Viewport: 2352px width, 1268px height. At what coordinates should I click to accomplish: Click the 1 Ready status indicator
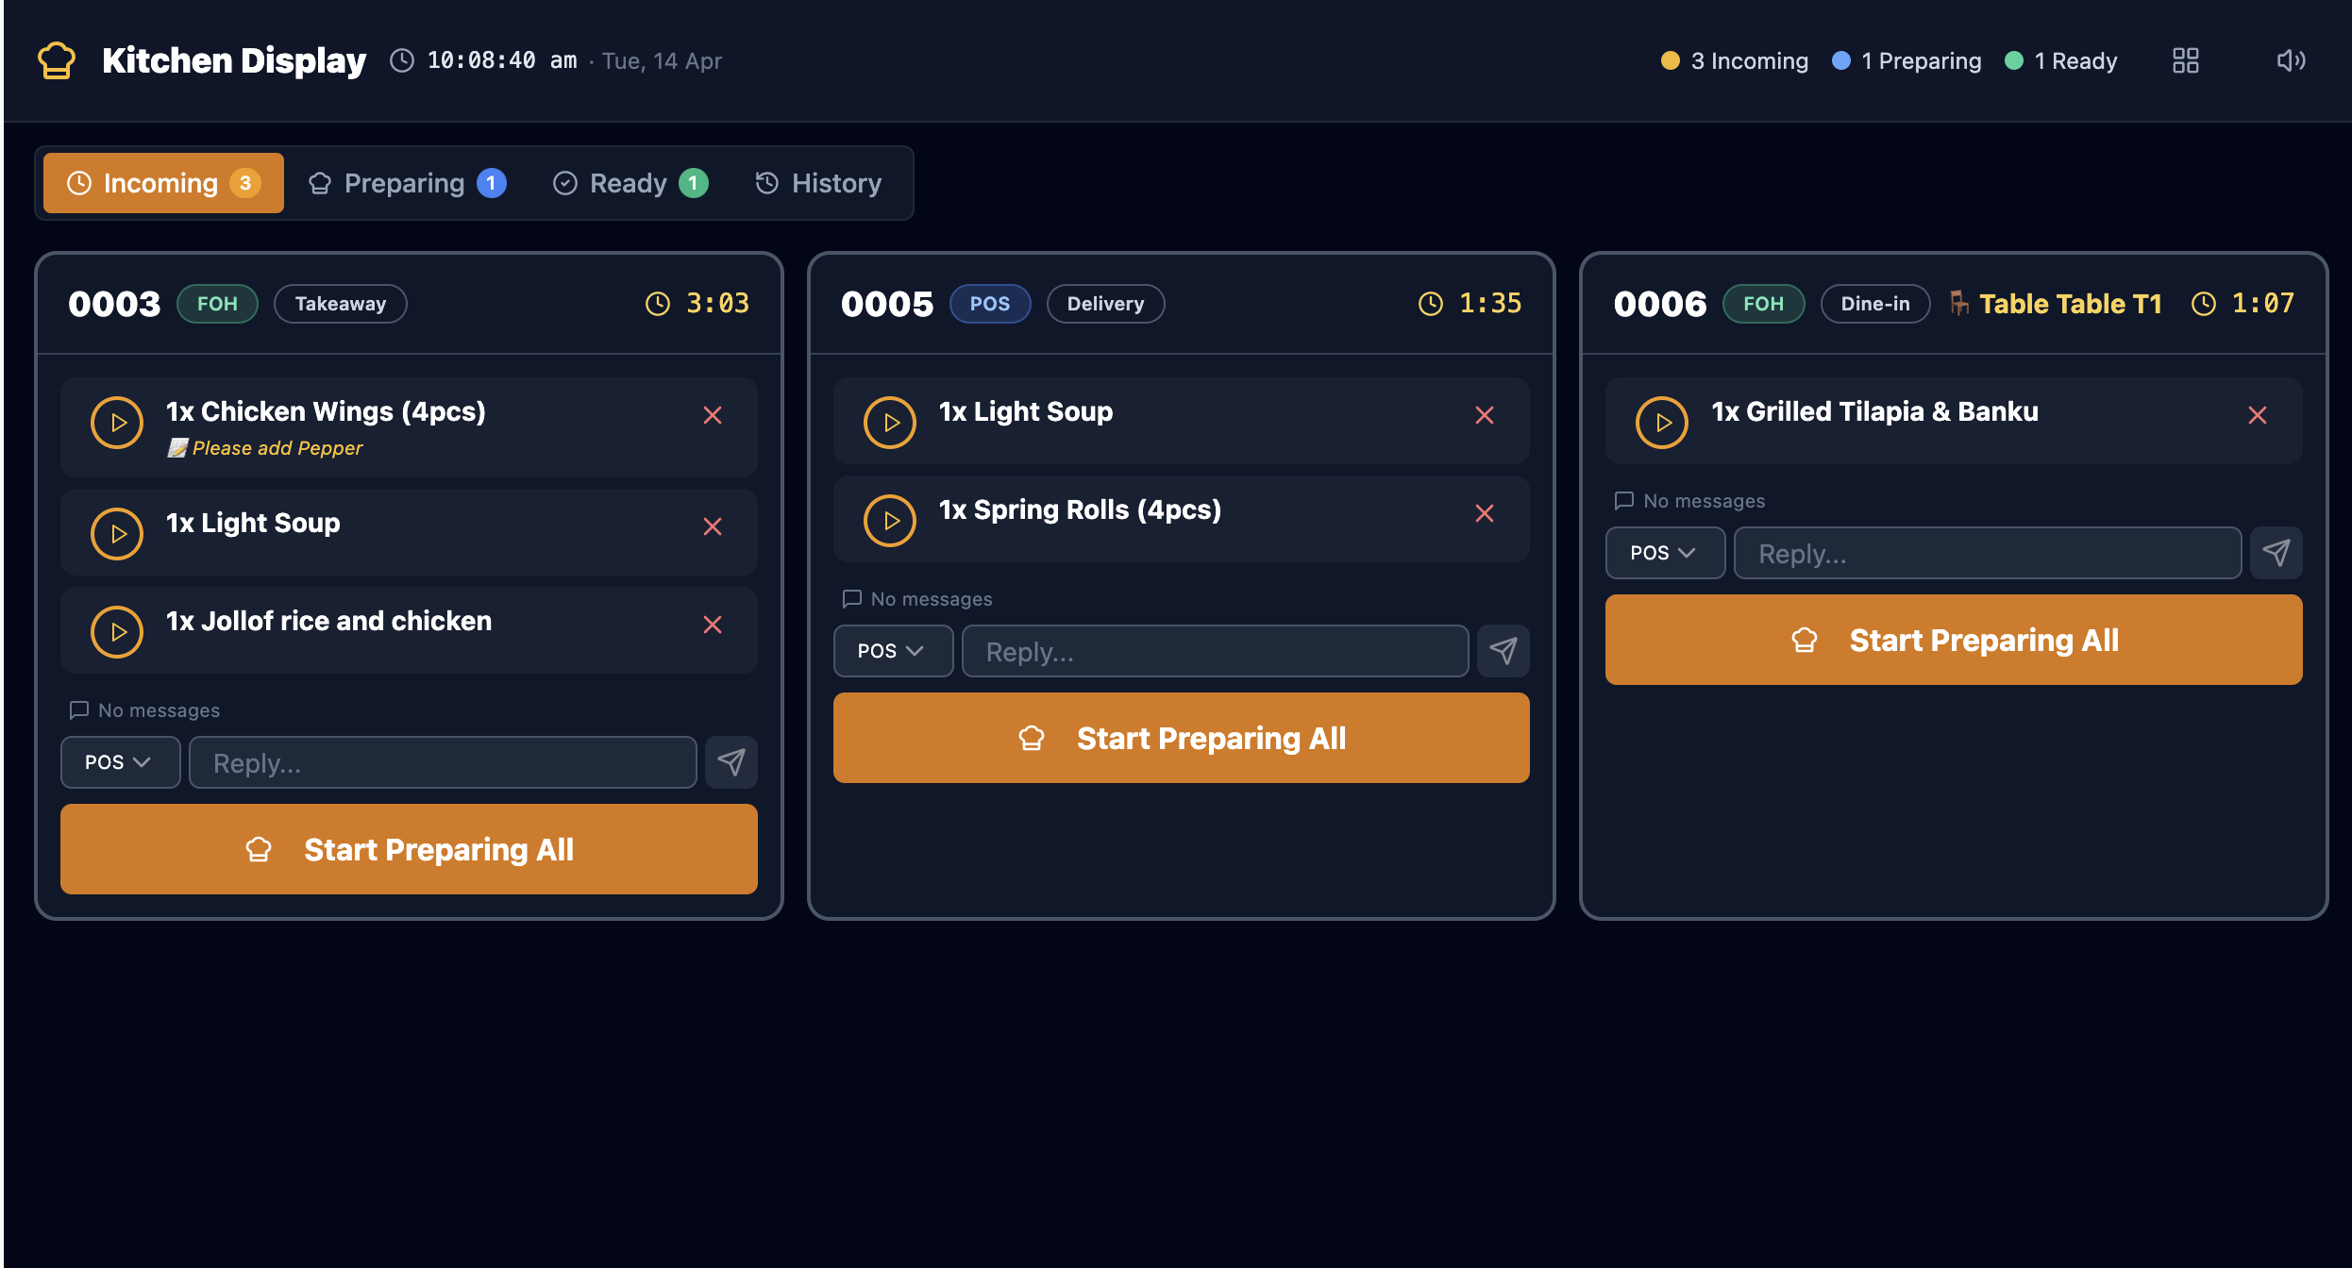point(2061,60)
